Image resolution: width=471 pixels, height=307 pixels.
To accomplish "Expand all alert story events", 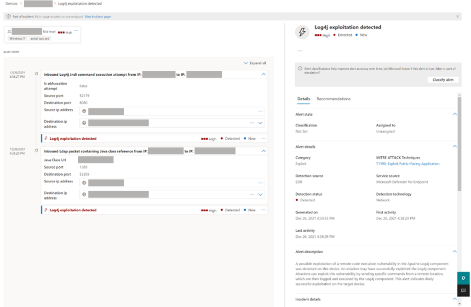I will click(x=254, y=63).
